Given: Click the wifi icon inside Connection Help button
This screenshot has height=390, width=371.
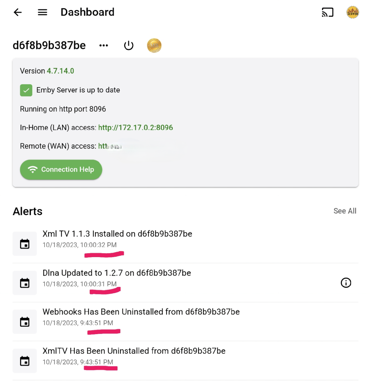Looking at the screenshot, I should (x=32, y=169).
